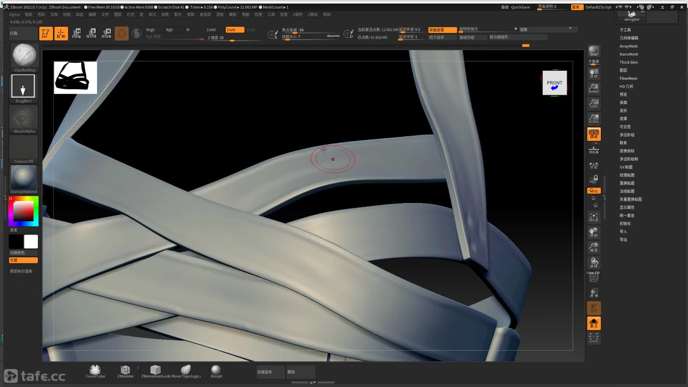
Task: Click the Xpose icon
Action: pos(594,338)
